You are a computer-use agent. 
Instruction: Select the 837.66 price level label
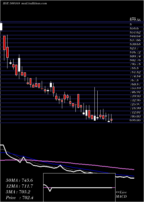click(135, 40)
